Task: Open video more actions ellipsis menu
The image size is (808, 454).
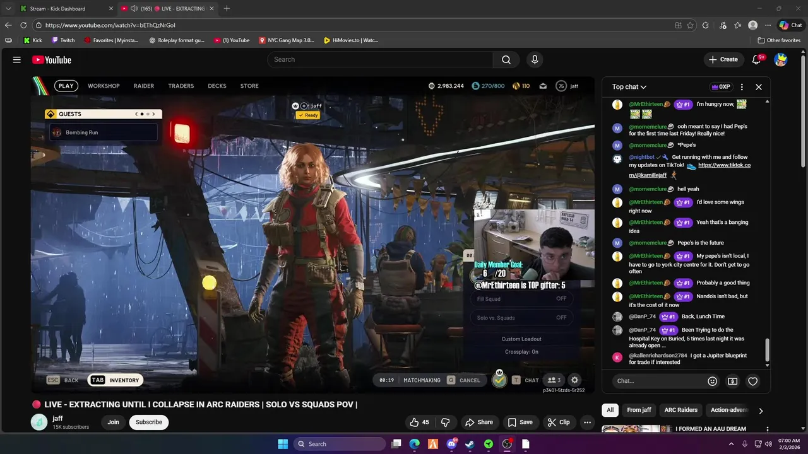Action: coord(587,422)
